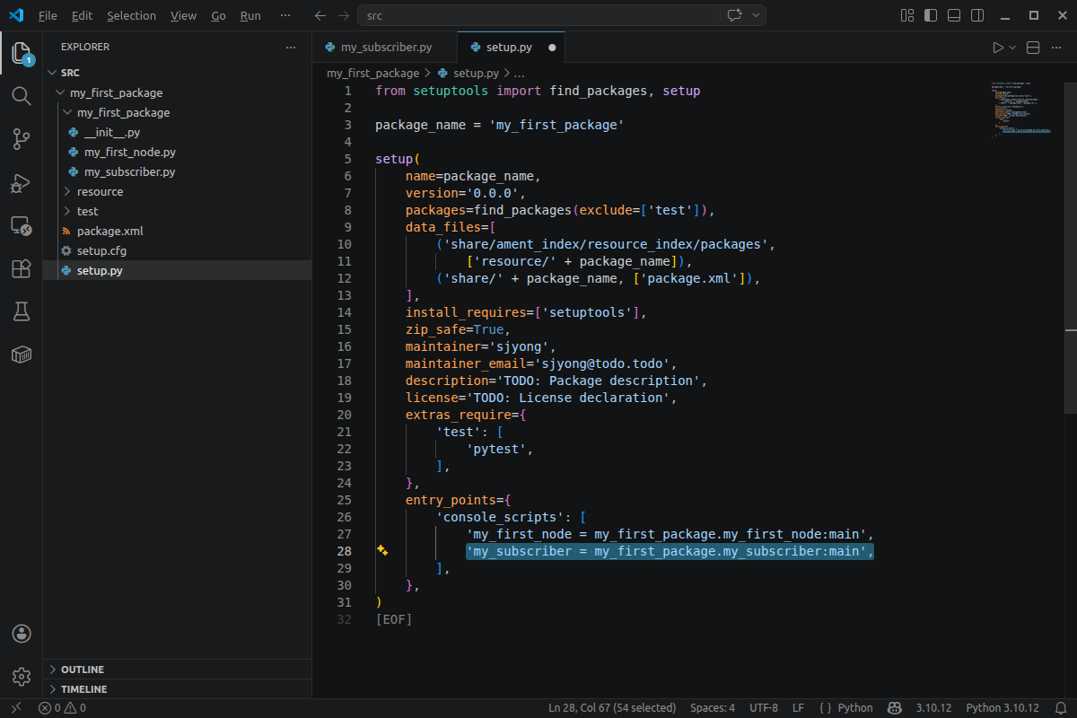Viewport: 1077px width, 718px height.
Task: Expand the TIMELINE section
Action: click(177, 689)
